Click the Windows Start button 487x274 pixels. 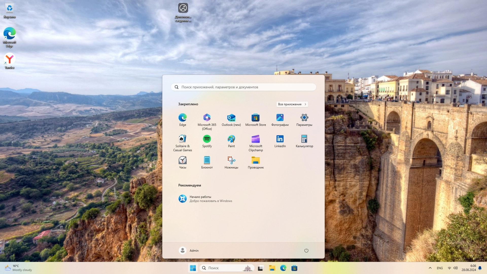193,268
